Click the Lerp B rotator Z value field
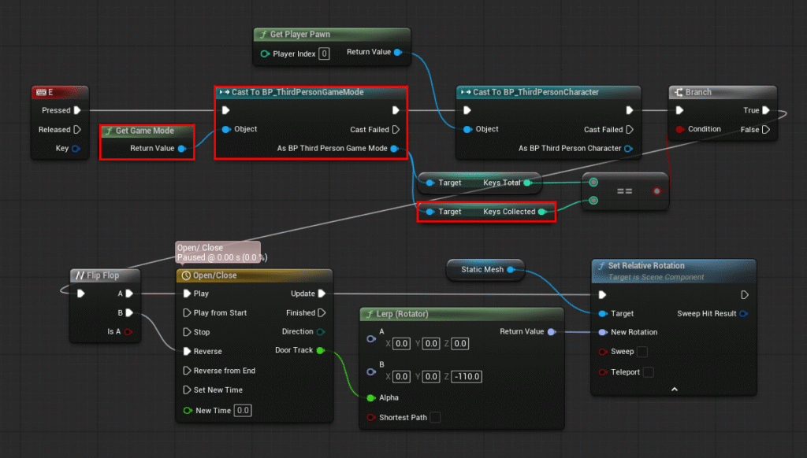 (467, 377)
